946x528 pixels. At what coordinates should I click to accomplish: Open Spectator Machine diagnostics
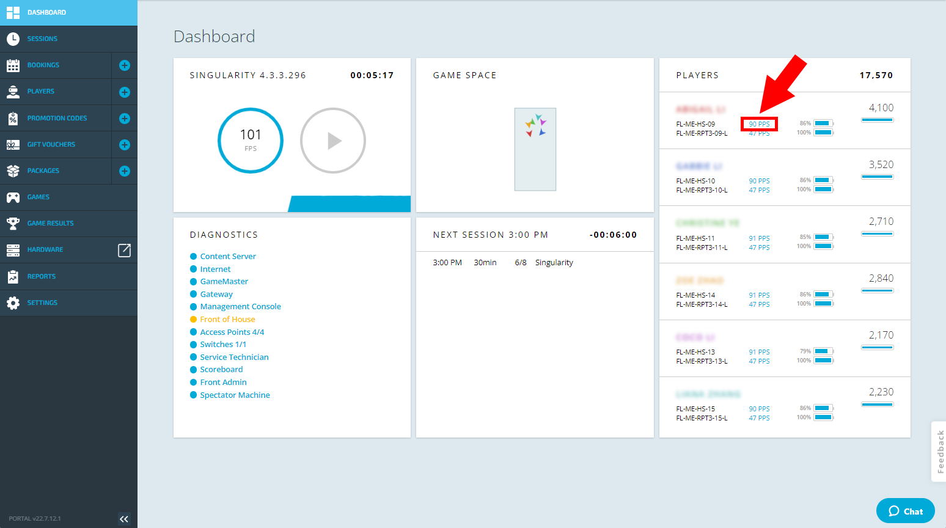[x=235, y=395]
